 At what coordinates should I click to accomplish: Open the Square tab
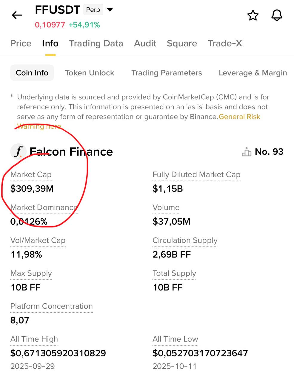pos(182,43)
